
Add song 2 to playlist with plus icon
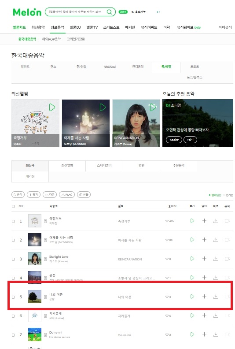click(204, 240)
